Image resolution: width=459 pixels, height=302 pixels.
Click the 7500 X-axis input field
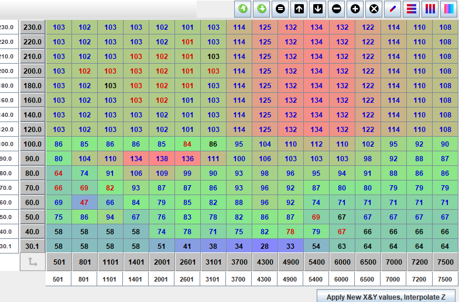pos(445,279)
